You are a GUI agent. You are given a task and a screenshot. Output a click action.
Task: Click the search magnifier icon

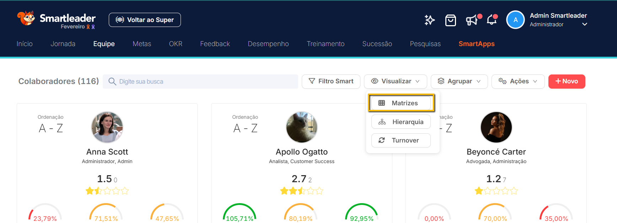pos(112,82)
